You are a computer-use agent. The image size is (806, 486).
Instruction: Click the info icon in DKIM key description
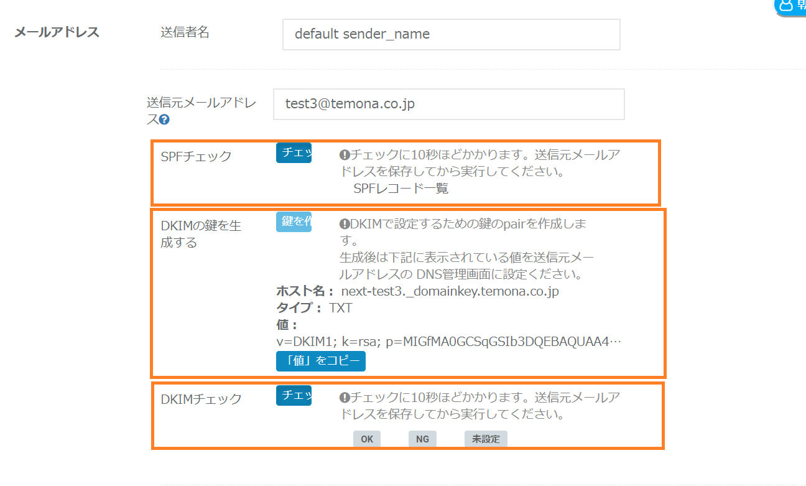(x=344, y=223)
